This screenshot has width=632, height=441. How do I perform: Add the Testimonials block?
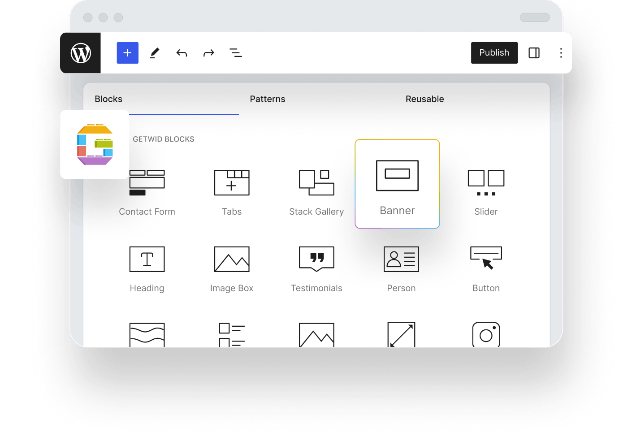click(316, 268)
